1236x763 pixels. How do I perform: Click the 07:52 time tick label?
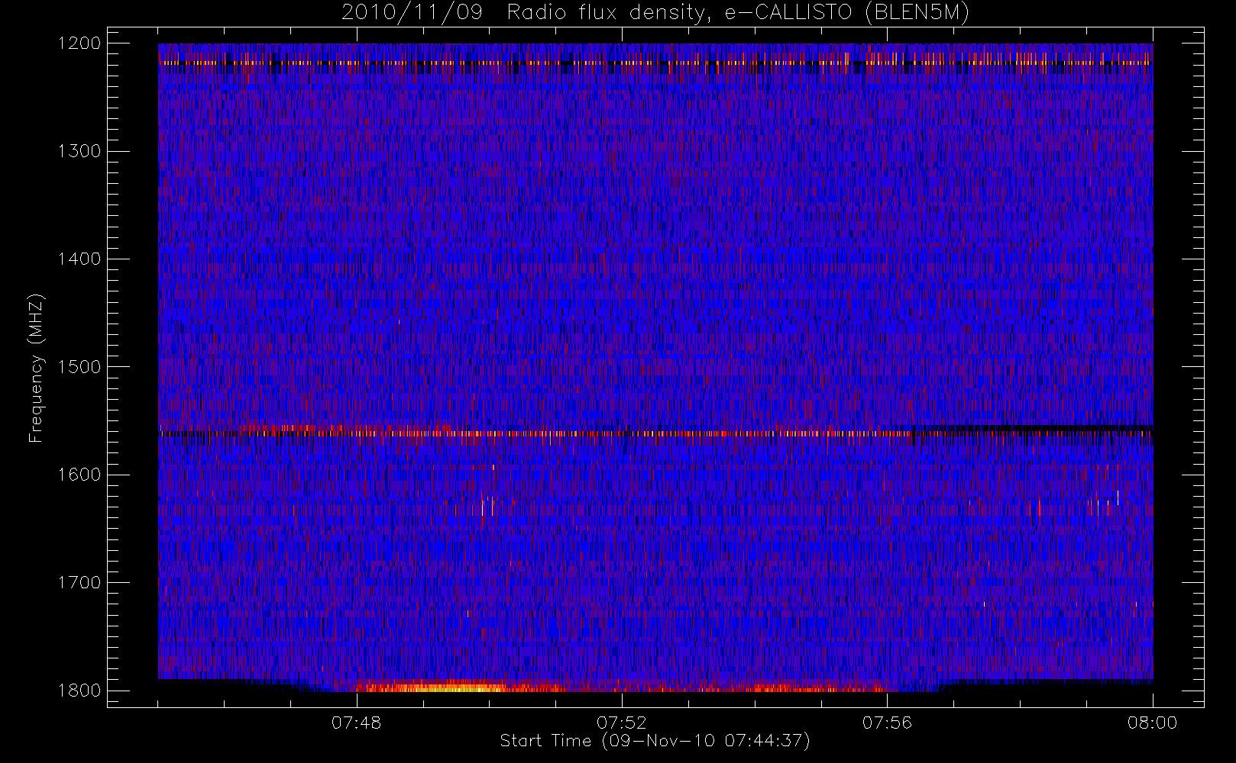(622, 723)
